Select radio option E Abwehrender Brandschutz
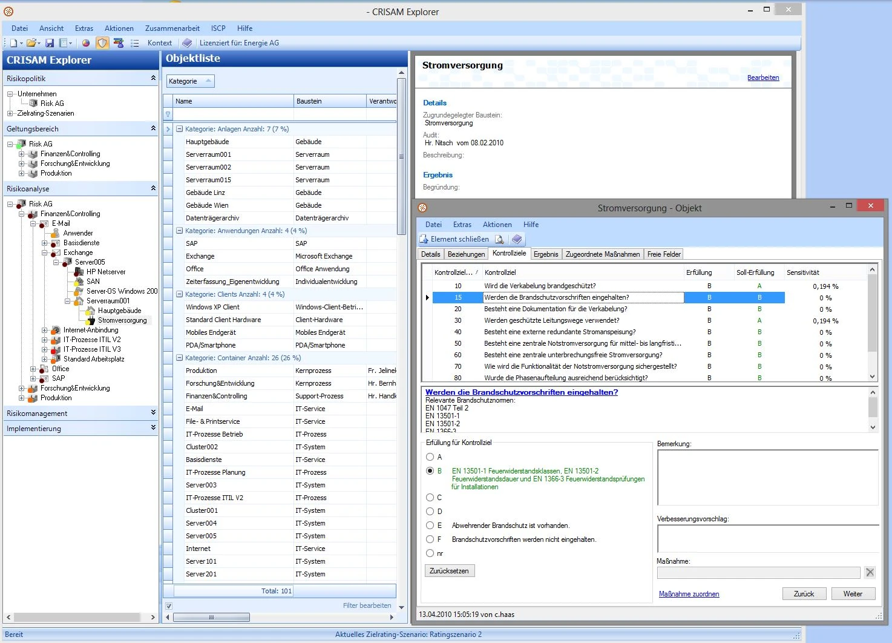The width and height of the screenshot is (892, 643). 430,526
